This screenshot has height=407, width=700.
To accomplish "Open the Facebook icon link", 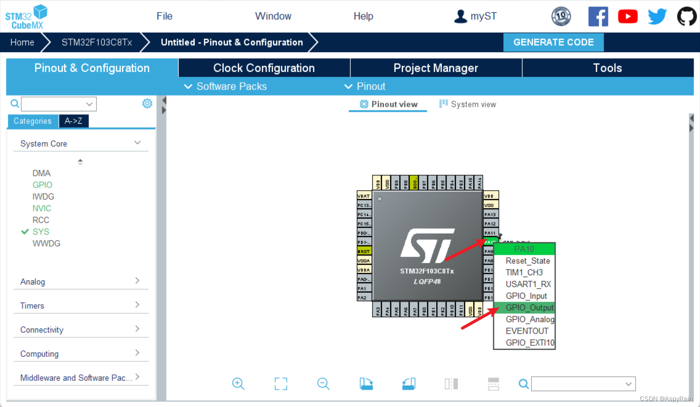I will pyautogui.click(x=598, y=16).
